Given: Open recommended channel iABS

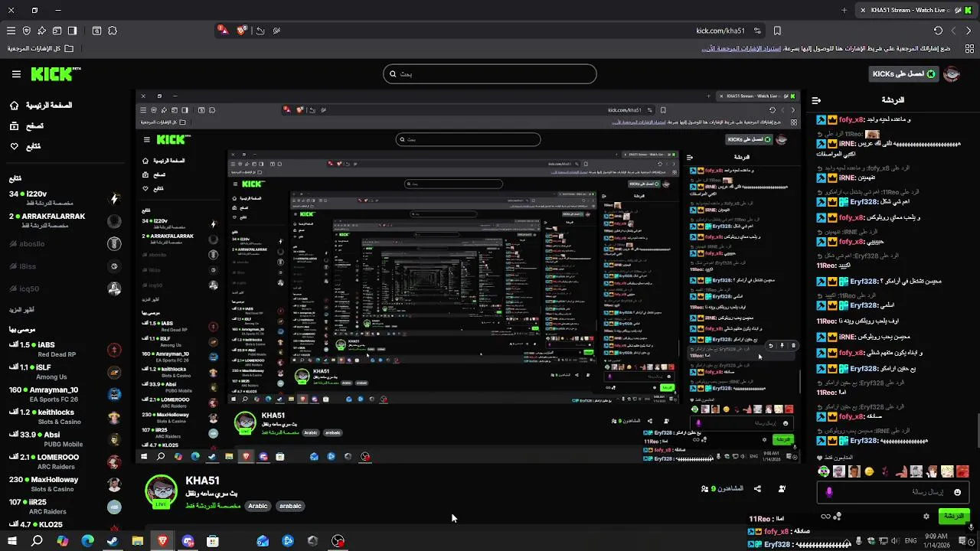Looking at the screenshot, I should (64, 350).
